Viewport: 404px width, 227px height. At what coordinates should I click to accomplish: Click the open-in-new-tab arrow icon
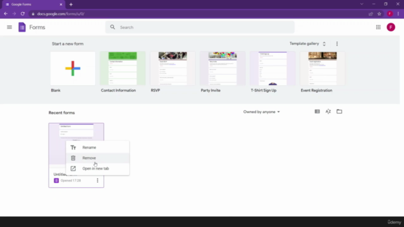[x=73, y=168]
